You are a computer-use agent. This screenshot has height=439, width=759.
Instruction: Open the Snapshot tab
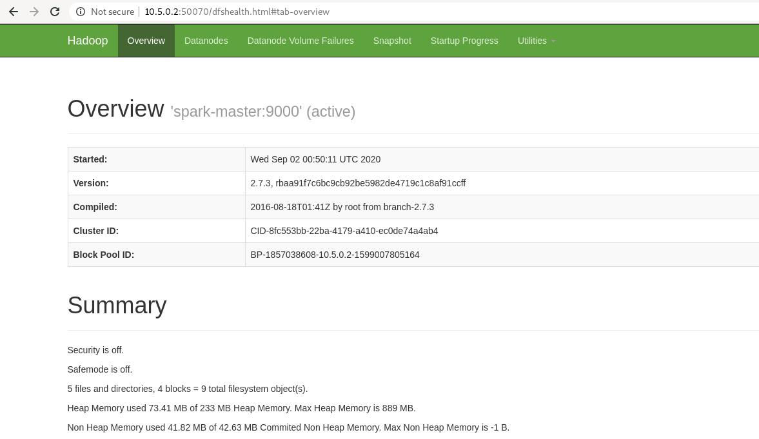click(x=392, y=41)
